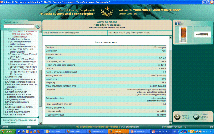The height and width of the screenshot is (134, 214).
Task: Open Downloads taskbar item
Action: click(118, 132)
